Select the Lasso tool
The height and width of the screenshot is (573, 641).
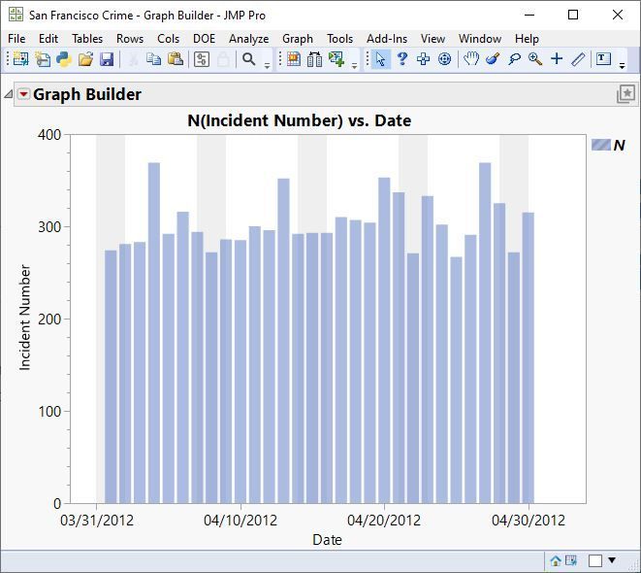pos(514,59)
